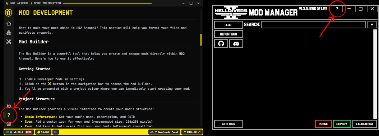Maximize the Helldivers Mod Manager window

tap(361, 9)
